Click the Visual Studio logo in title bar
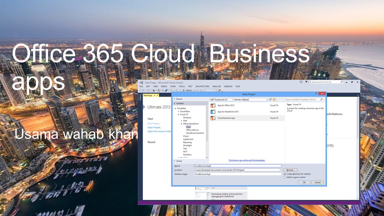 [x=141, y=82]
